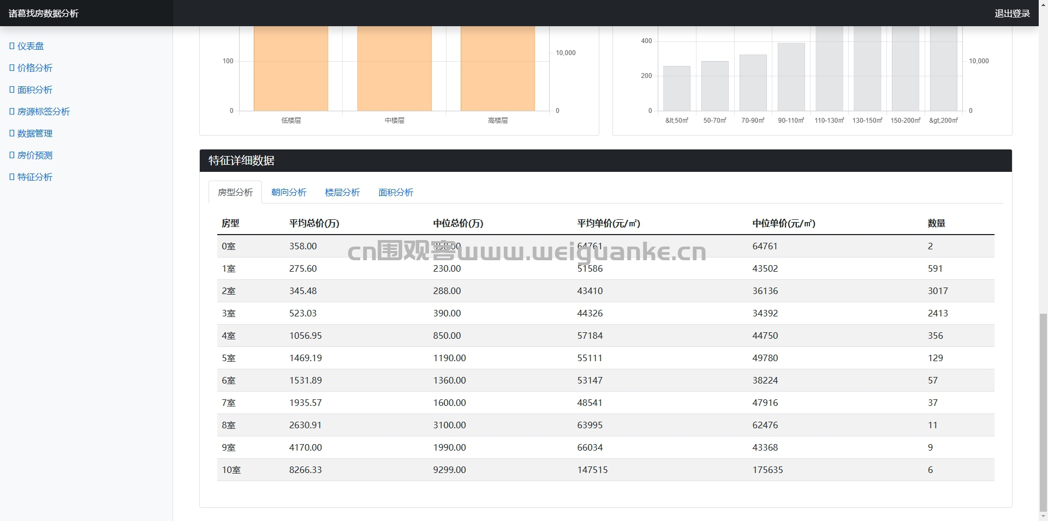
Task: Go to 价格分析 in sidebar
Action: click(x=31, y=68)
